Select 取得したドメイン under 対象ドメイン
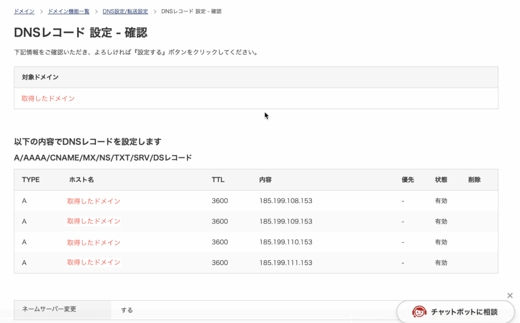Viewport: 520px width, 323px height. (48, 98)
